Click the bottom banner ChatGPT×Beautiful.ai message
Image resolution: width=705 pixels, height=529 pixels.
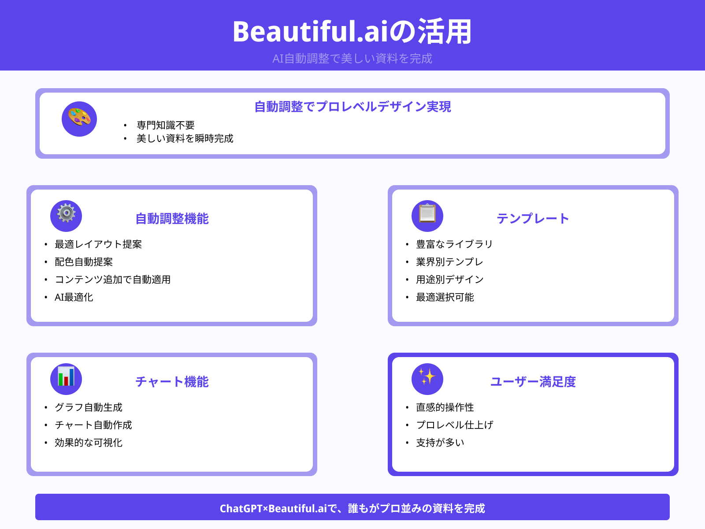click(x=352, y=508)
